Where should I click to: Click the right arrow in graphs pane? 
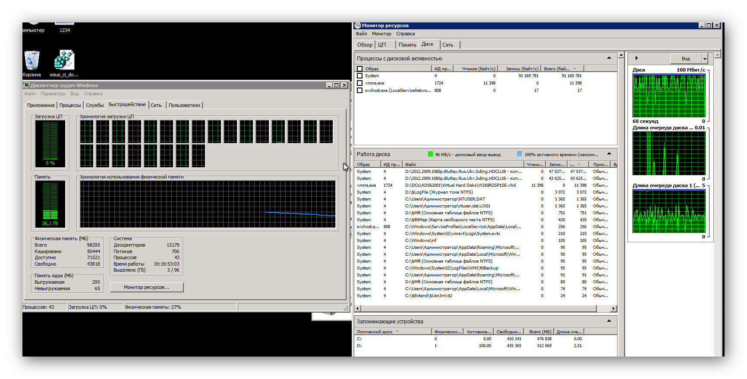click(636, 58)
